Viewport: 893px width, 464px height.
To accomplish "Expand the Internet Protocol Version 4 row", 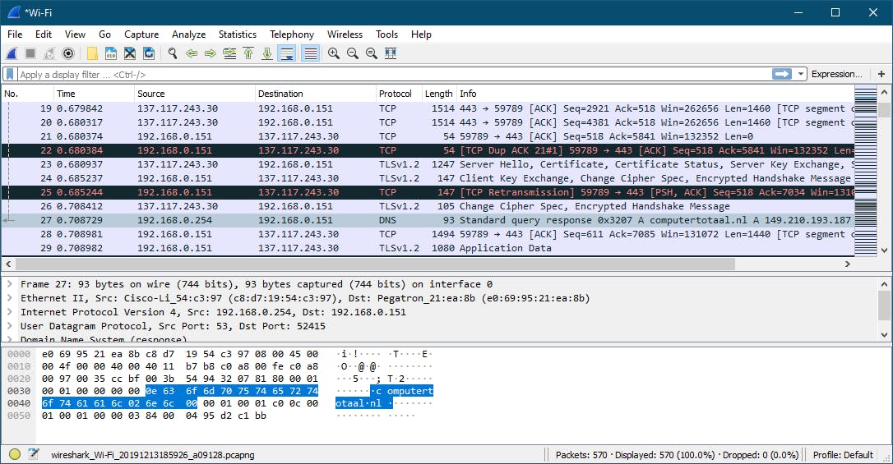I will coord(9,312).
